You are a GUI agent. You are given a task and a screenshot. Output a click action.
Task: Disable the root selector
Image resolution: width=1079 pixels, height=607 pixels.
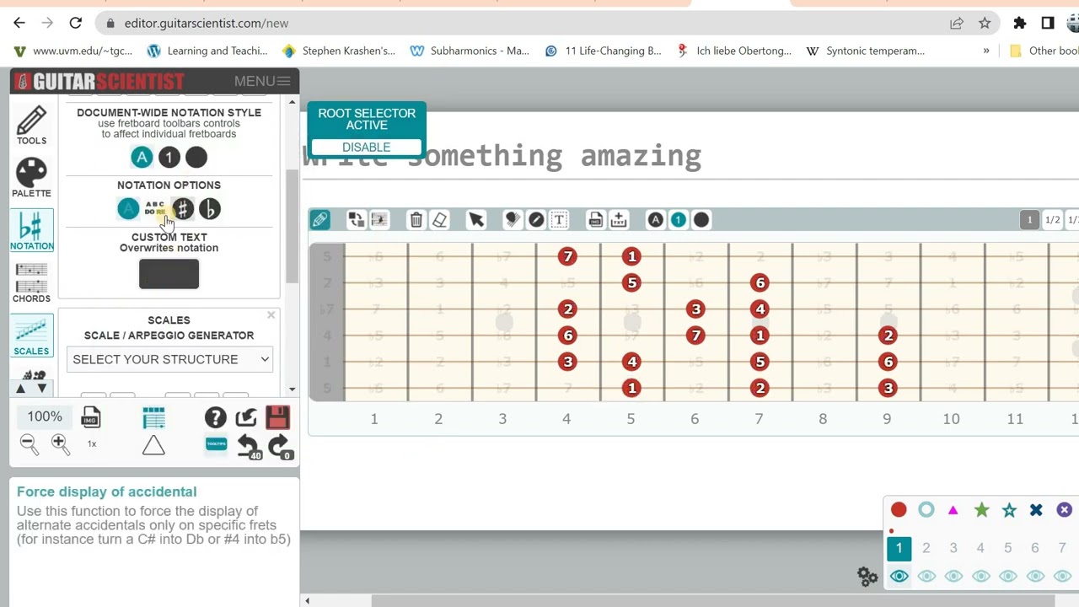coord(366,148)
